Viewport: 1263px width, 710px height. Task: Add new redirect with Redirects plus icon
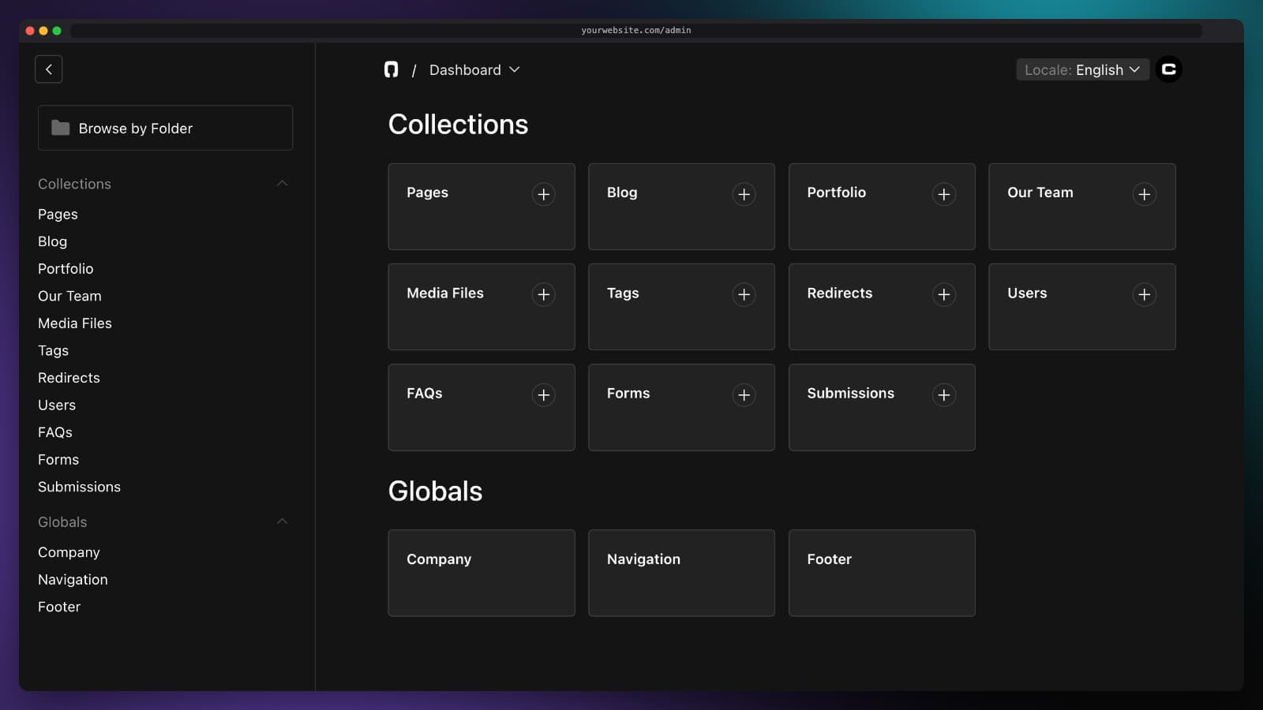pos(943,294)
